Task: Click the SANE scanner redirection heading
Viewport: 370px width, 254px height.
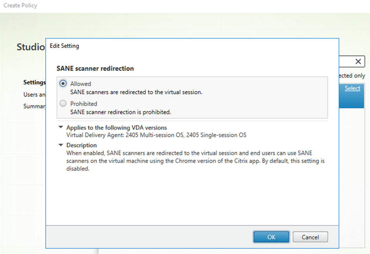Action: point(95,68)
